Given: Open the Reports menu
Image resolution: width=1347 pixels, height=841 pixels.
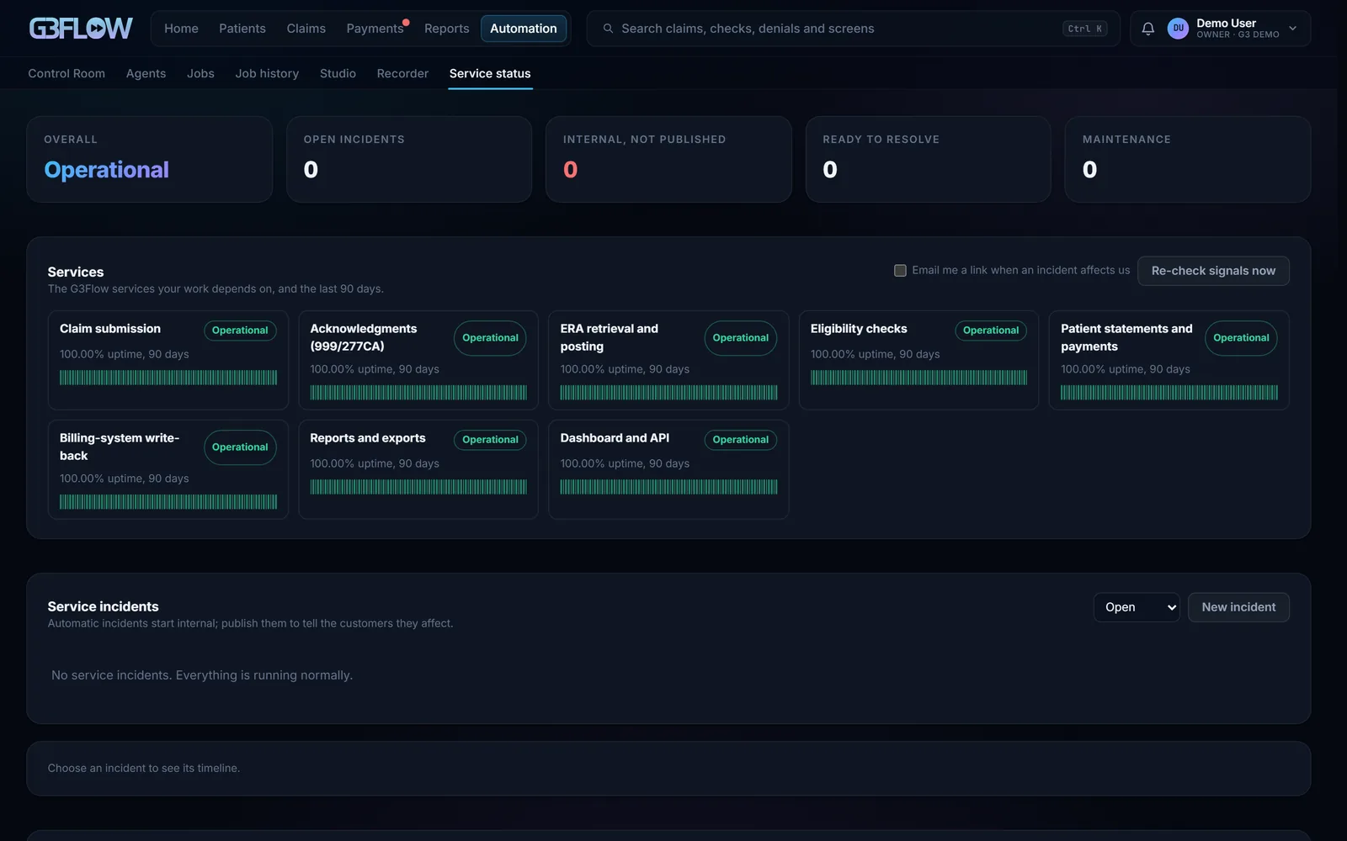Looking at the screenshot, I should (x=447, y=29).
